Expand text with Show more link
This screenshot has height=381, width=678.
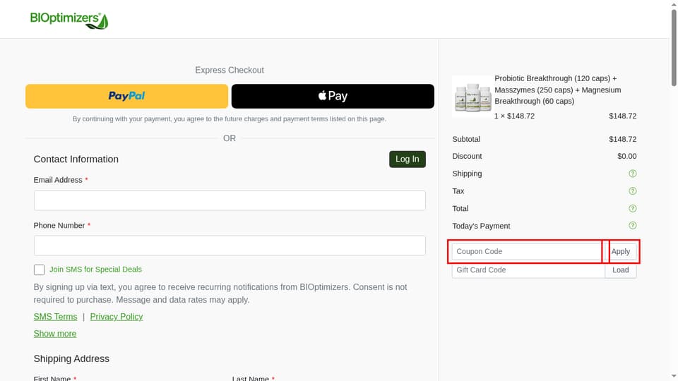pos(55,334)
